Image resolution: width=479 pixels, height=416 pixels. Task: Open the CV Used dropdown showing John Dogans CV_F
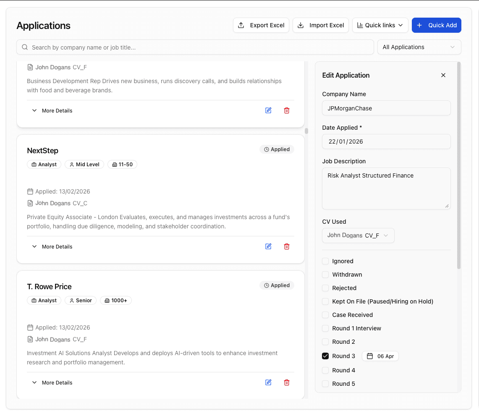[358, 235]
